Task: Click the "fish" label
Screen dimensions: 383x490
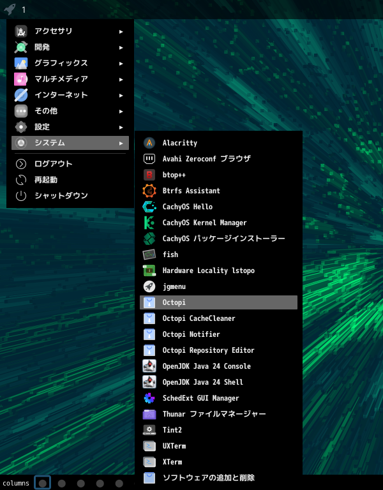Action: click(170, 255)
